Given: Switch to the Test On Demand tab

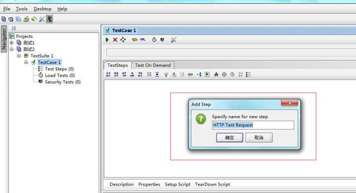Looking at the screenshot, I should point(153,65).
